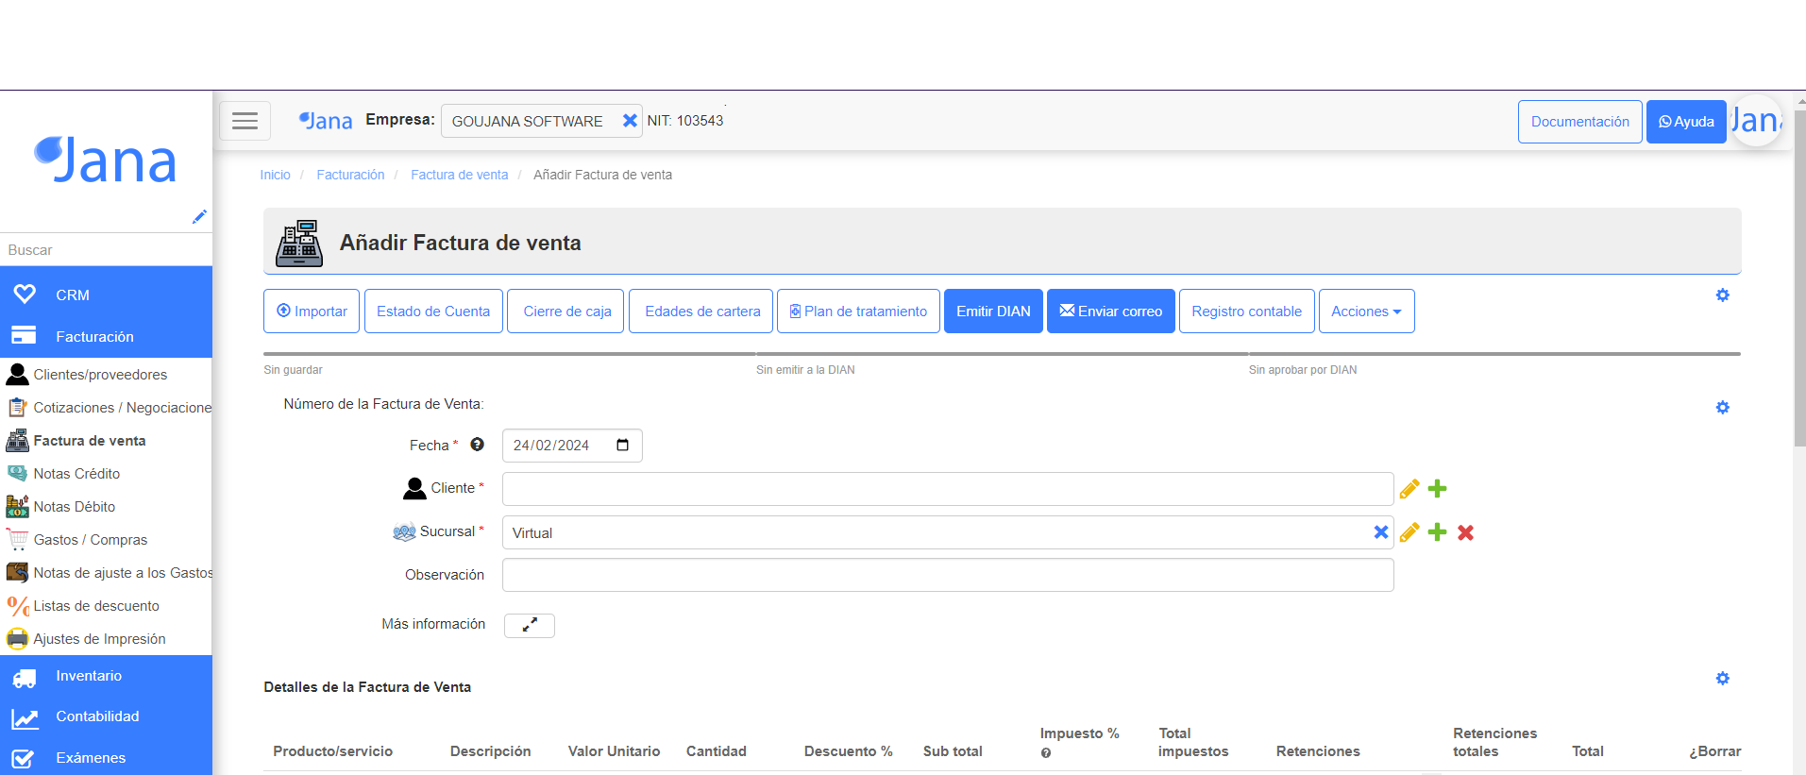Click the Sin guardar progress step
This screenshot has width=1806, height=775.
tap(293, 370)
